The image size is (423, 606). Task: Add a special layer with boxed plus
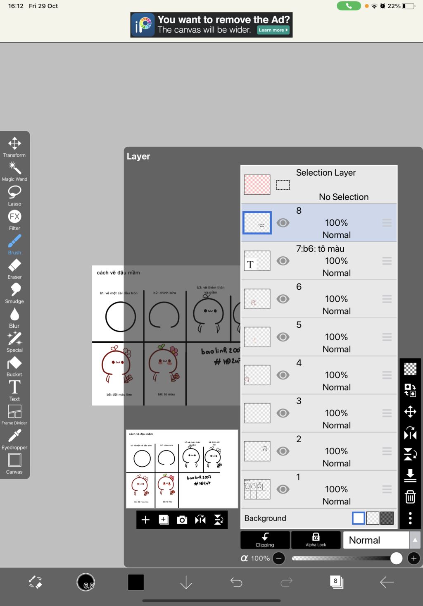[x=164, y=520]
